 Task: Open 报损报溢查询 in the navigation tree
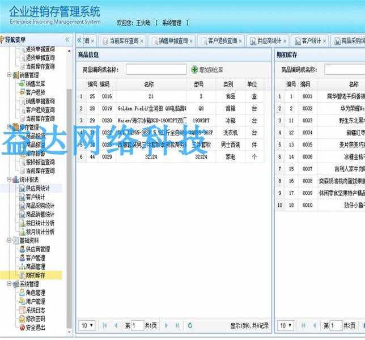[40, 162]
